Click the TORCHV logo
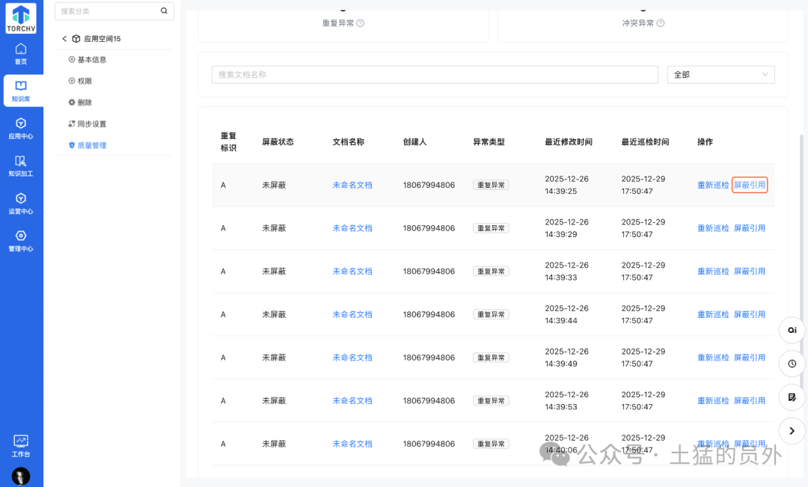This screenshot has height=487, width=808. (21, 18)
